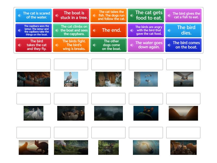Select 'The bird gives the cat a fish' tile

(186, 15)
